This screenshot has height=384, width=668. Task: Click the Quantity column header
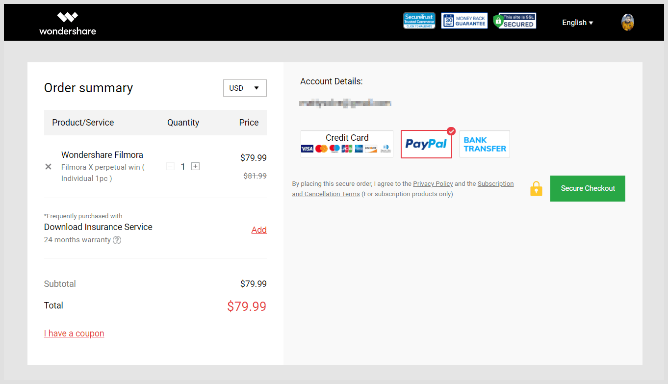coord(183,123)
